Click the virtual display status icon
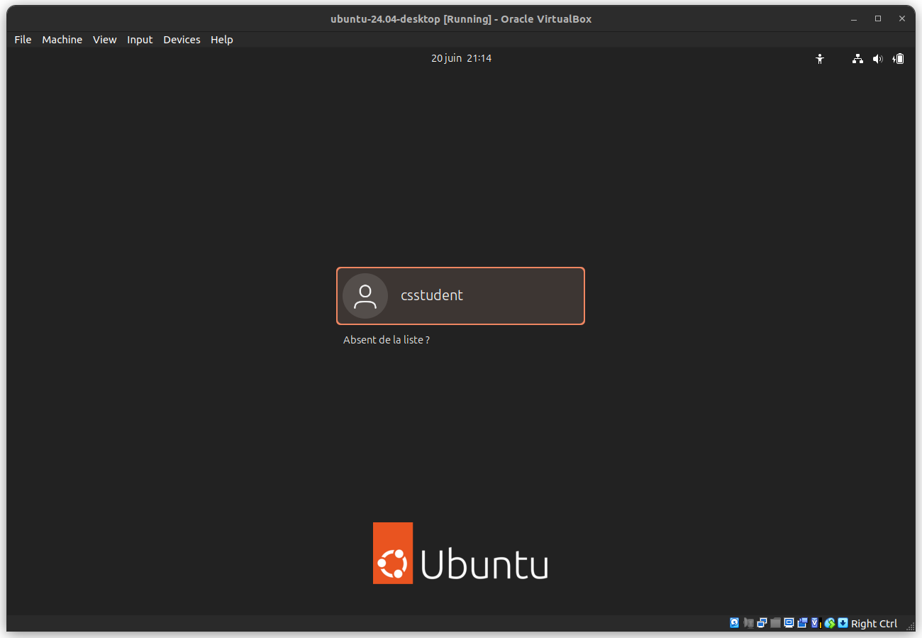 [x=788, y=623]
